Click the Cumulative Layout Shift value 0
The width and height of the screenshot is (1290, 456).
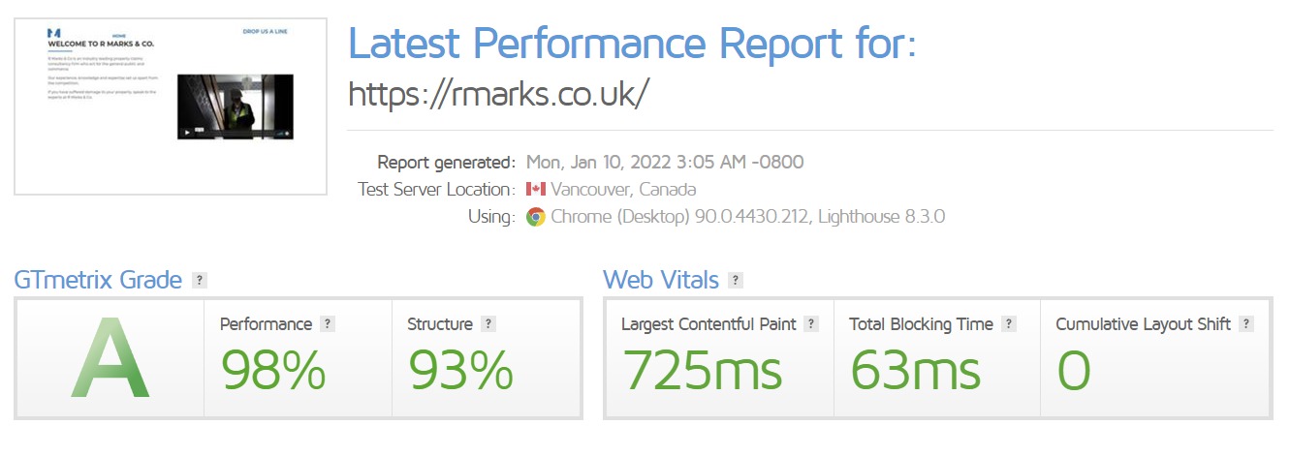(1073, 371)
